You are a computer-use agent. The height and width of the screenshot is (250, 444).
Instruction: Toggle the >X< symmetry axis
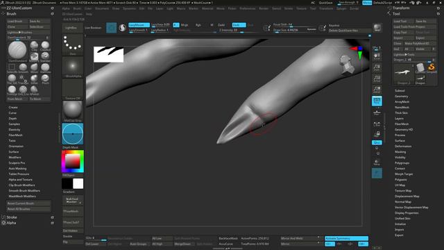tap(330, 244)
